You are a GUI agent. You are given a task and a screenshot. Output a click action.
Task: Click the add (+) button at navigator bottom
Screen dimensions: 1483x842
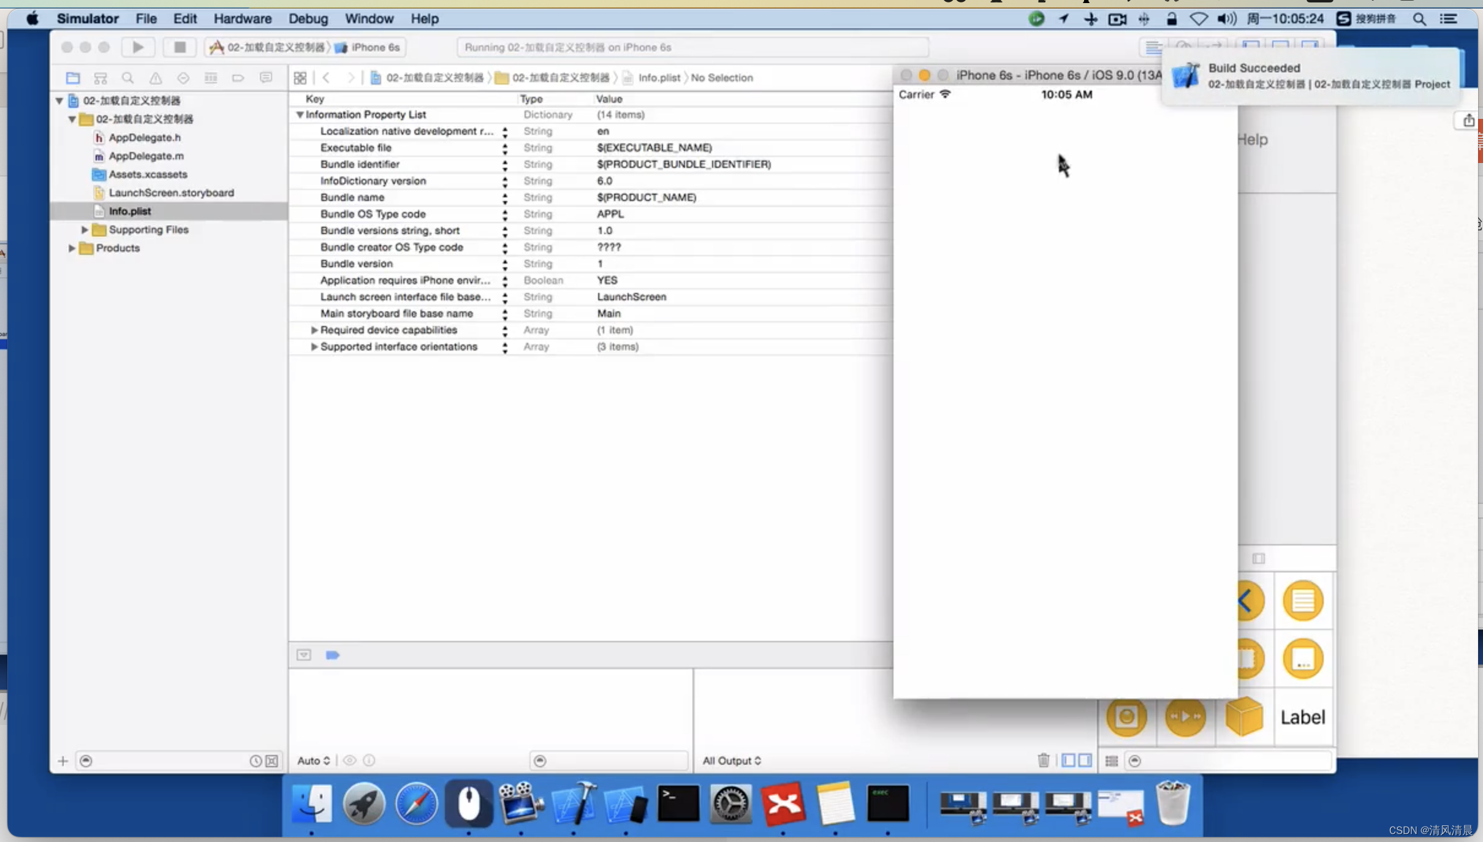[x=63, y=761]
